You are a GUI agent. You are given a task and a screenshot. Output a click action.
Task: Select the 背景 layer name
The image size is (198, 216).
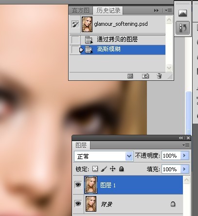(107, 204)
